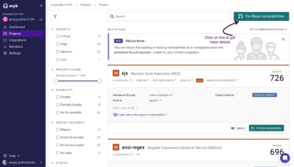Image resolution: width=294 pixels, height=167 pixels.
Task: Check the Medium severity filter
Action: click(x=58, y=52)
